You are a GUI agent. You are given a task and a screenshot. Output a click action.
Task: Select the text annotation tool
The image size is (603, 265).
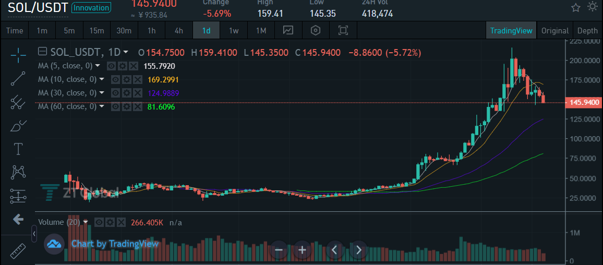tap(18, 149)
